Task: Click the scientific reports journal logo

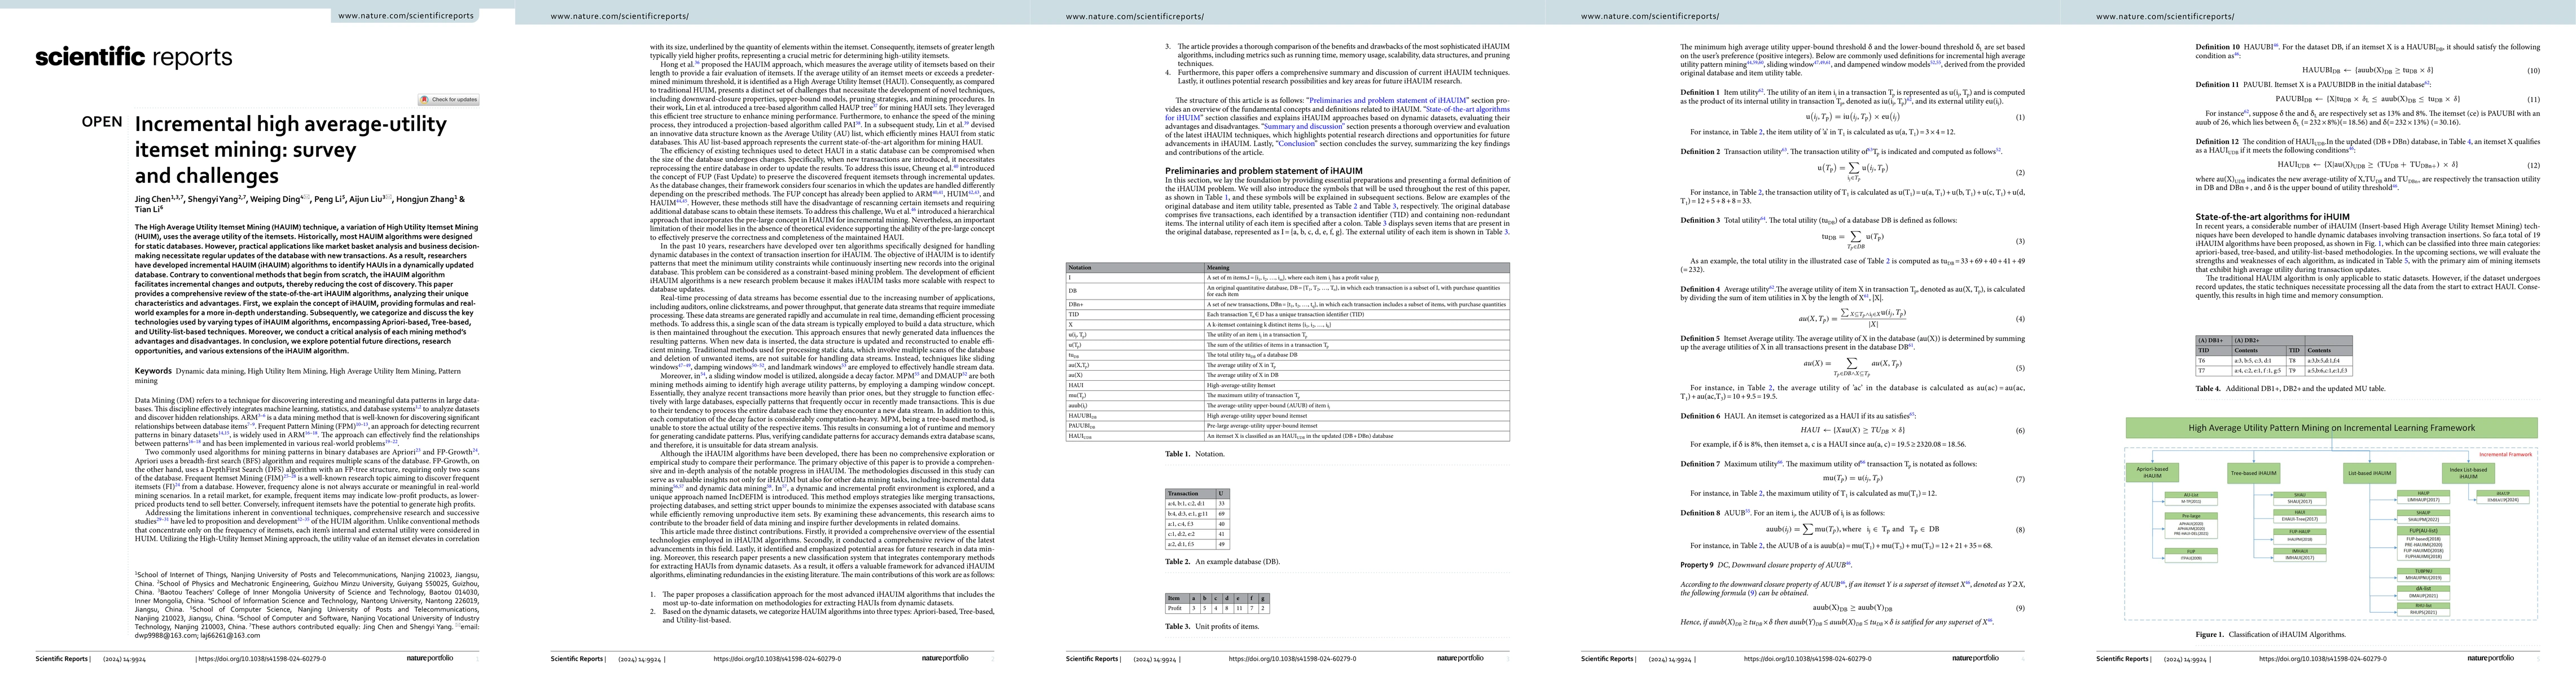Action: pos(134,57)
